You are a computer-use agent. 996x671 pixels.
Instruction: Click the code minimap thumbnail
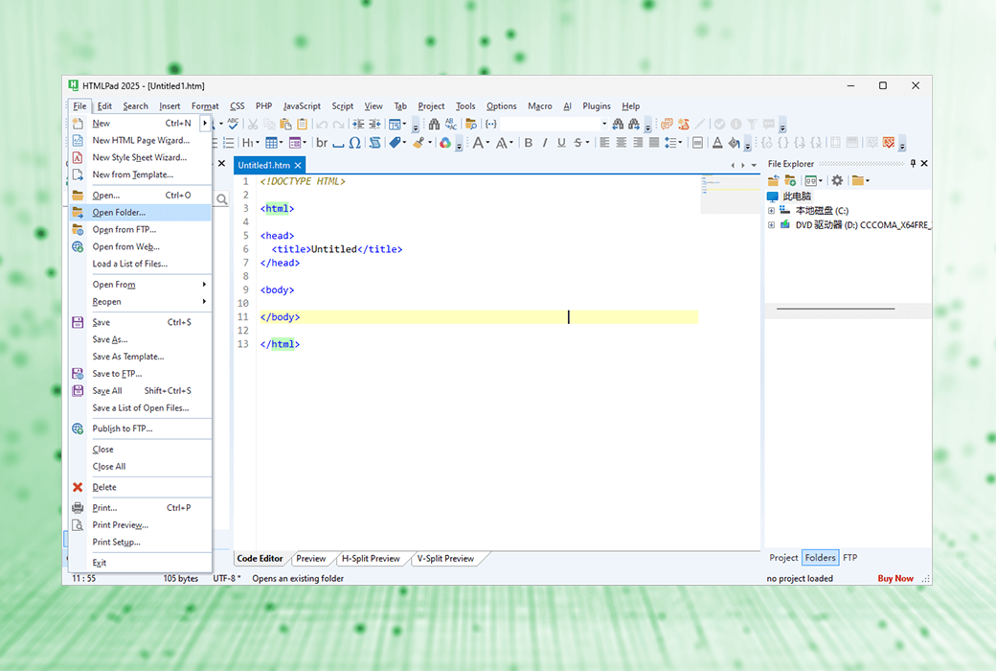730,194
